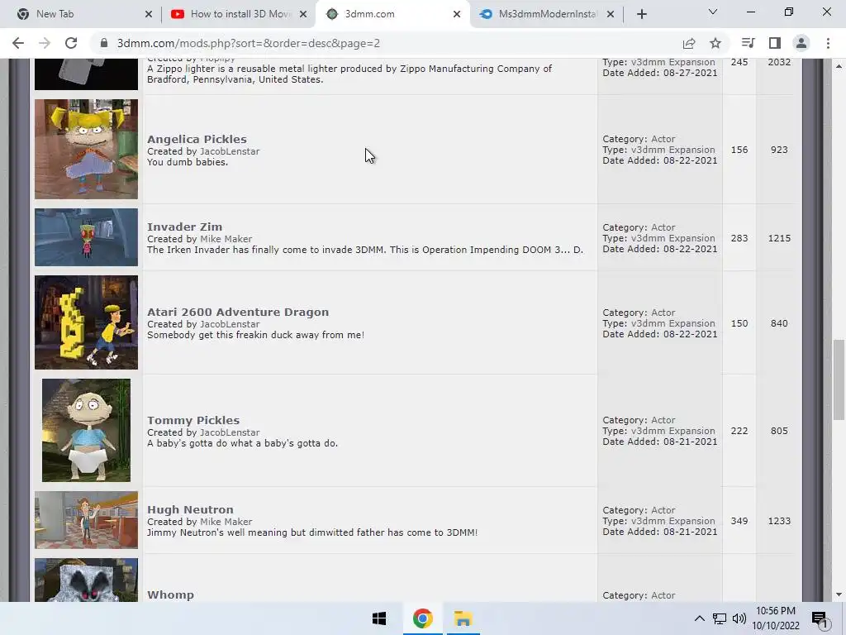Select the 'You dumb babies.' description text

coord(188,162)
